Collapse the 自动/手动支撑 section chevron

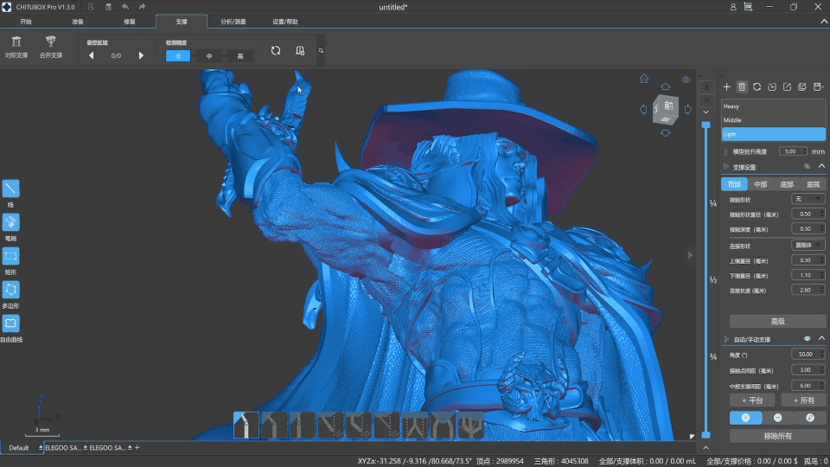click(821, 338)
